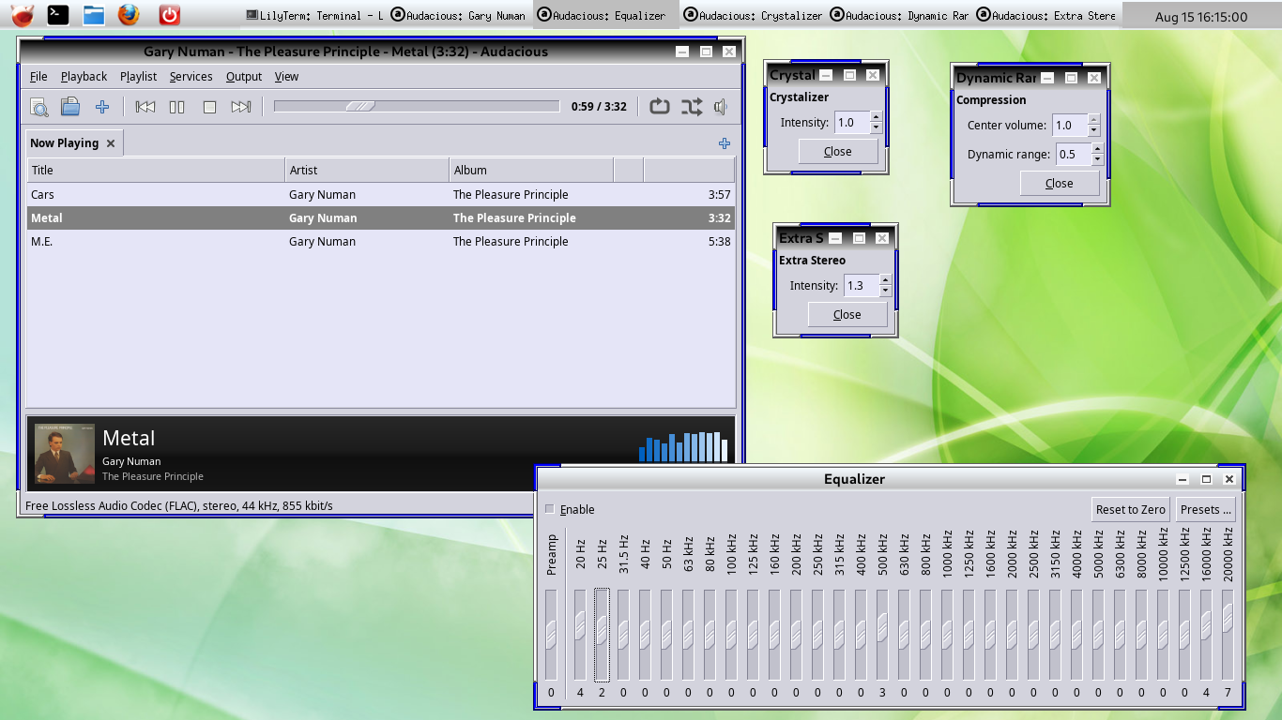Toggle repeat mode

(x=660, y=107)
